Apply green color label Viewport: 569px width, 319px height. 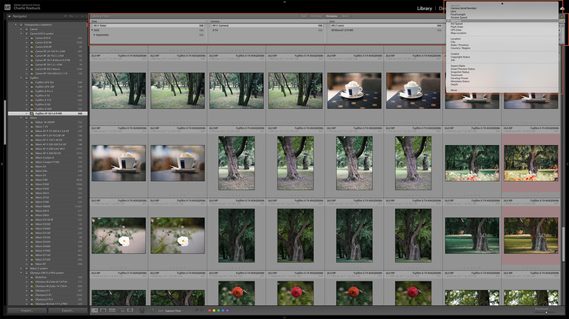(218, 311)
